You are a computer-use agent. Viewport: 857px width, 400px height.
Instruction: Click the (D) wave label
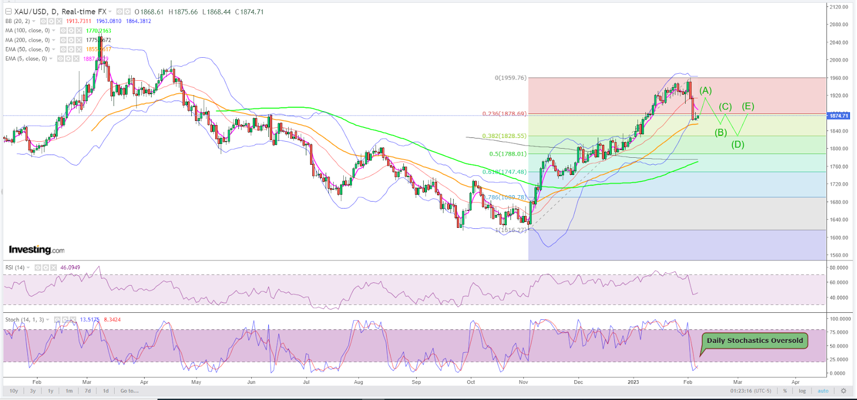click(x=738, y=144)
